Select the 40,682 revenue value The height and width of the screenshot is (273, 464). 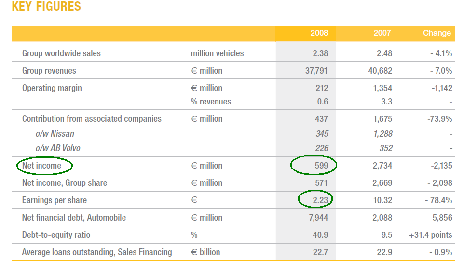(380, 71)
